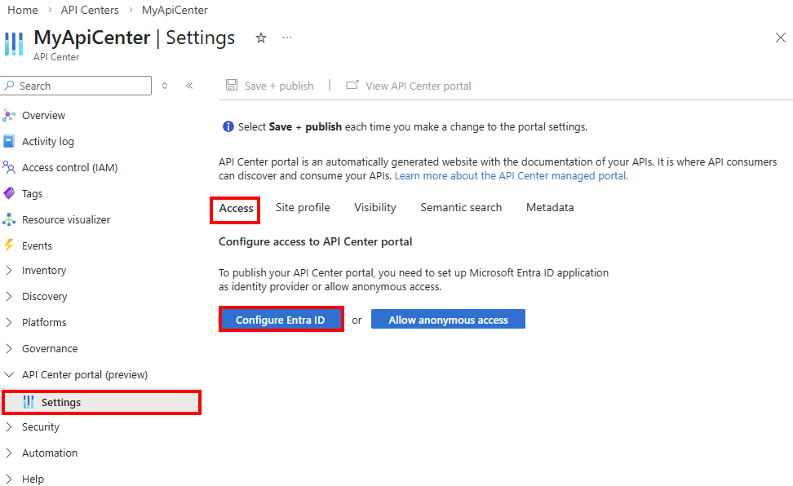Select Overview in the sidebar
793x486 pixels.
click(42, 115)
